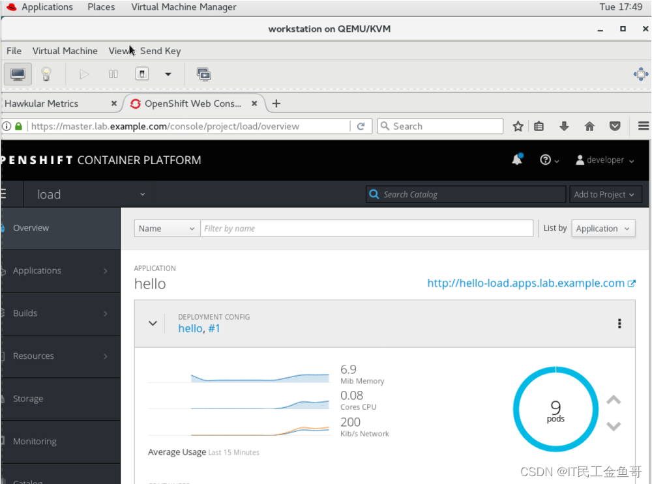Shut down the virtual machine button
The height and width of the screenshot is (484, 652).
click(141, 74)
